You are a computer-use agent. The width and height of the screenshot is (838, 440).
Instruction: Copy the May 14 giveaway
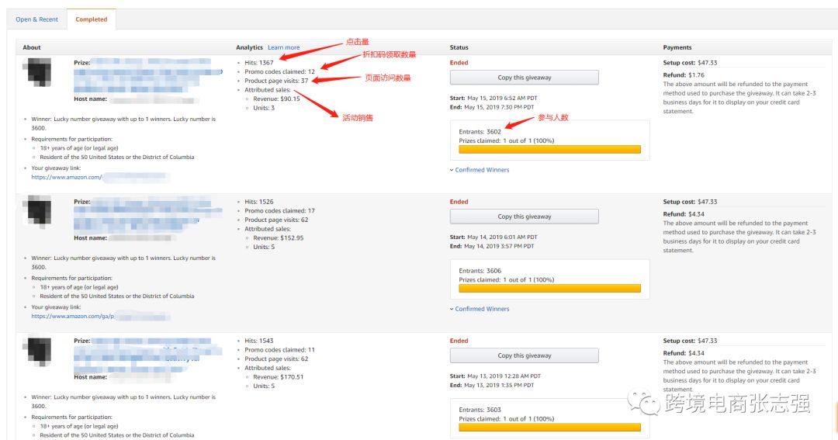[x=525, y=217]
